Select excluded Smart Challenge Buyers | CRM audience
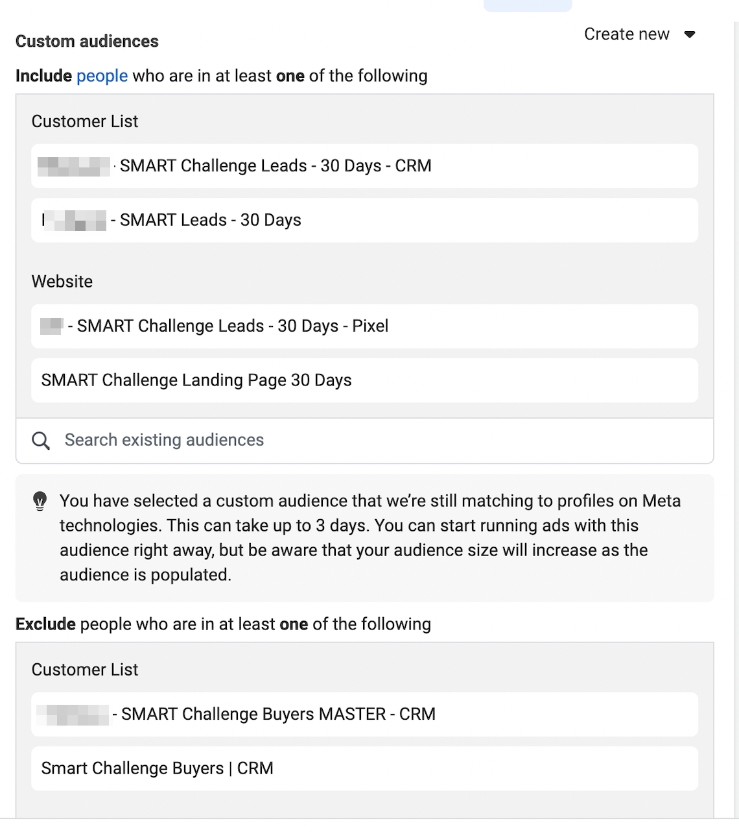 tap(158, 768)
